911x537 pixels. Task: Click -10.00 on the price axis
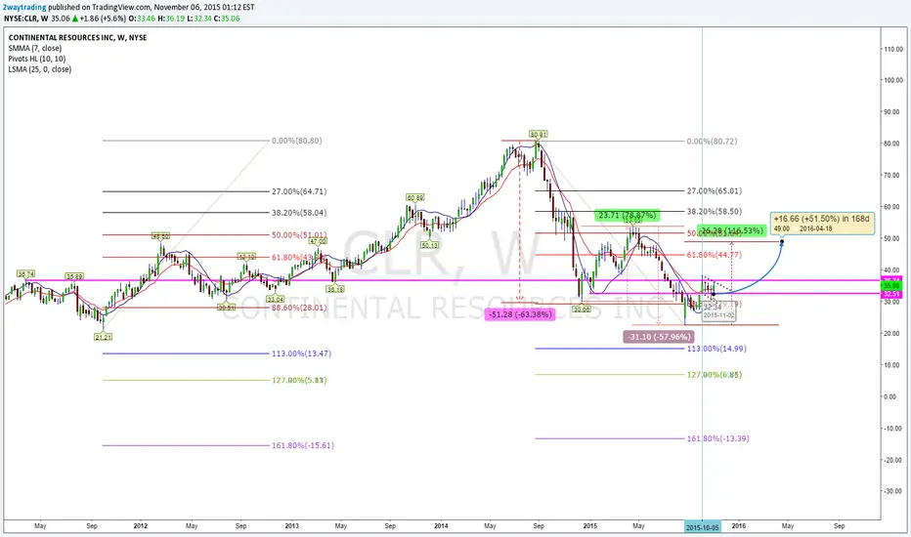[x=893, y=429]
